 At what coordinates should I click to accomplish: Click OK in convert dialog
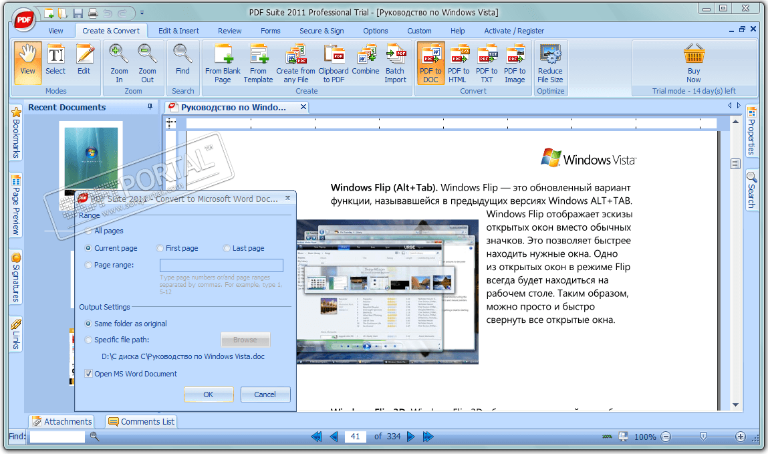(209, 394)
